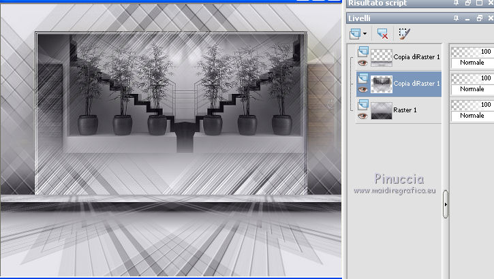Click thumbnail of highlighted Copia diRaster 1 layer
The image size is (494, 279).
click(x=382, y=84)
